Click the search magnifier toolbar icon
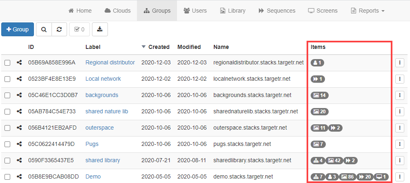The image size is (410, 183). 44,29
